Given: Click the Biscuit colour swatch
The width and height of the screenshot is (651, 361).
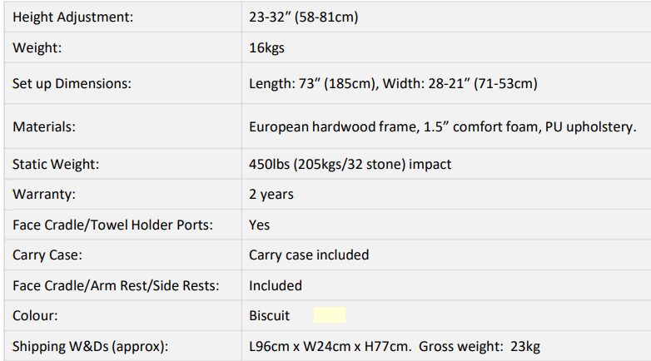Looking at the screenshot, I should pos(329,315).
